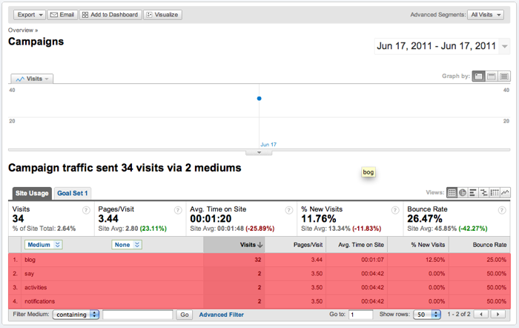Image resolution: width=519 pixels, height=328 pixels.
Task: Select the table view icon
Action: (x=452, y=193)
